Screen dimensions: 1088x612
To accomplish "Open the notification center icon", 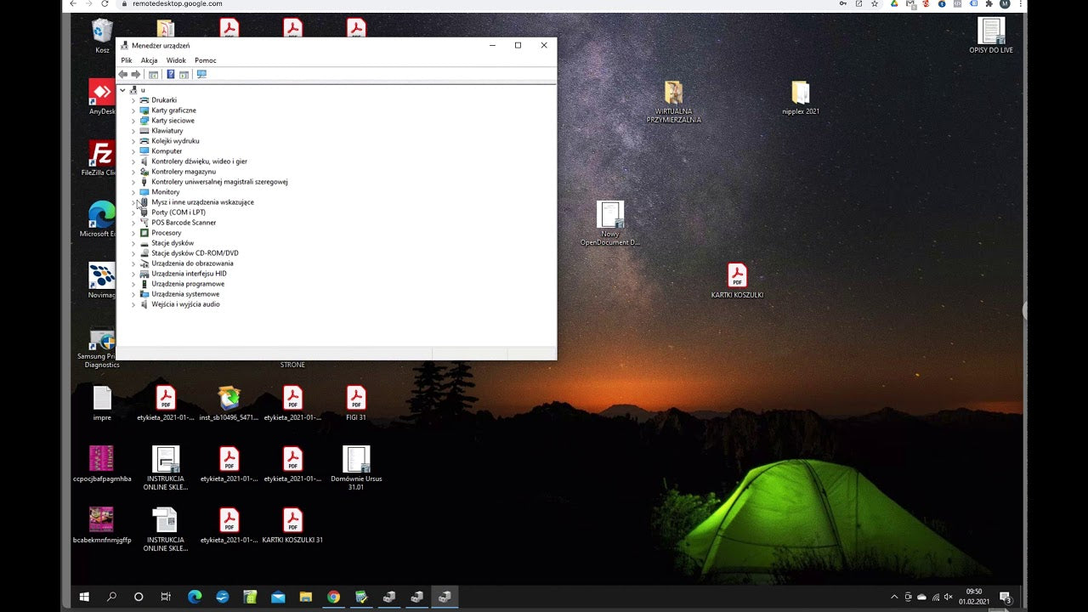I will tap(1005, 597).
